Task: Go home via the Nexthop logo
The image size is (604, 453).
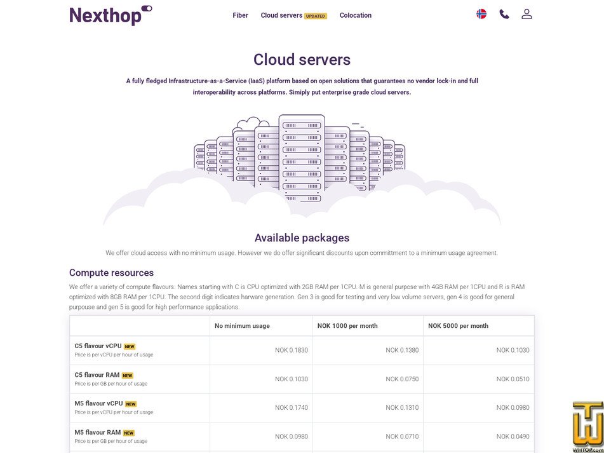Action: [x=111, y=15]
